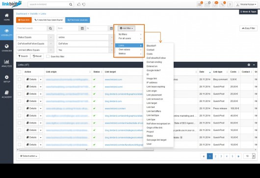Viewport: 260px width, 178px height.
Task: Tick the select-all checkbox in table header
Action: (20, 72)
